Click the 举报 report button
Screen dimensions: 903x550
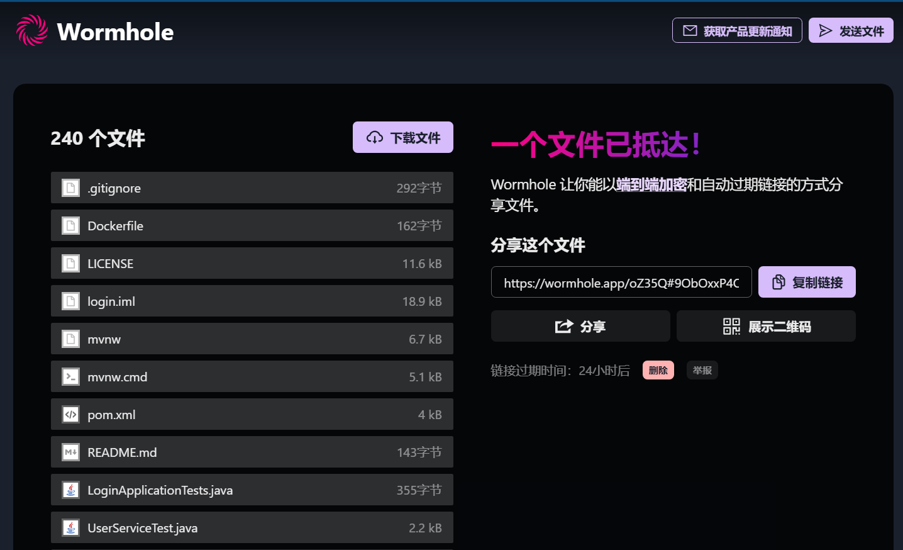tap(702, 370)
